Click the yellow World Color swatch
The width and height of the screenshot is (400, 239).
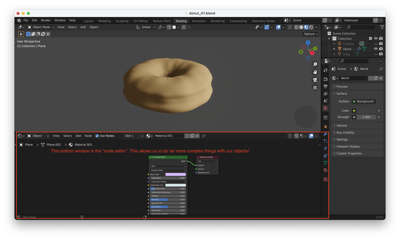point(354,111)
